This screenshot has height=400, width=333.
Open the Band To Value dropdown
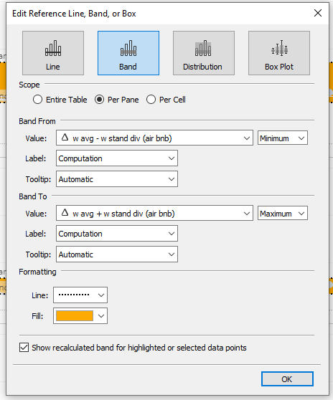point(154,213)
